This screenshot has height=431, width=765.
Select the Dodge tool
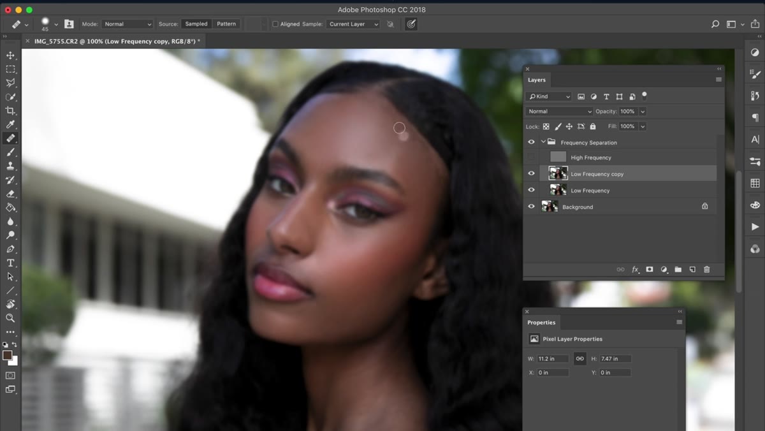(x=10, y=235)
